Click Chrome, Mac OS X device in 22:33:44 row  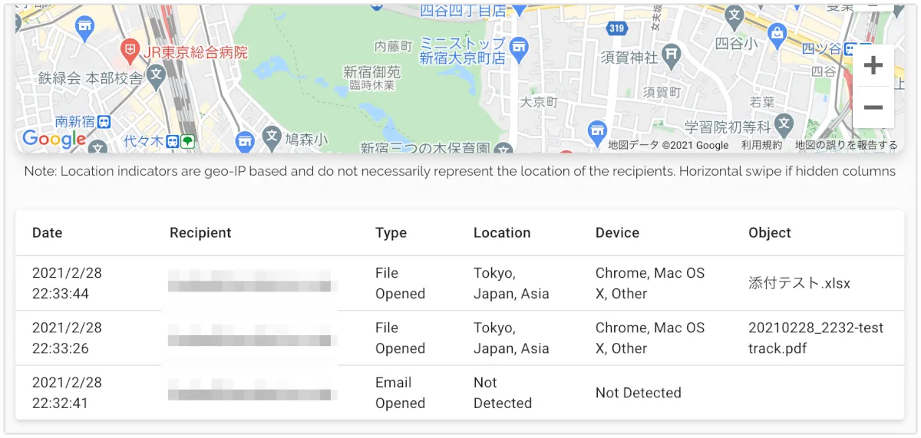tap(650, 283)
